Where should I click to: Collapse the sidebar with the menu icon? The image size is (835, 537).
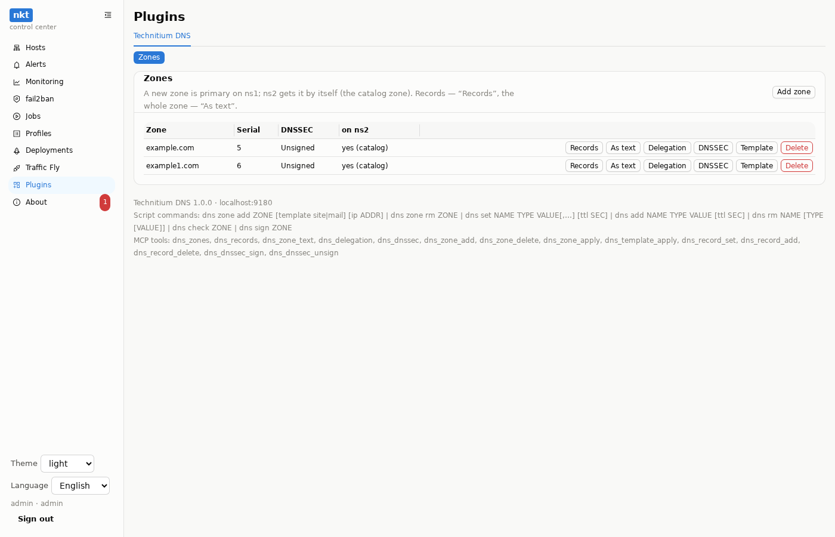coord(108,15)
